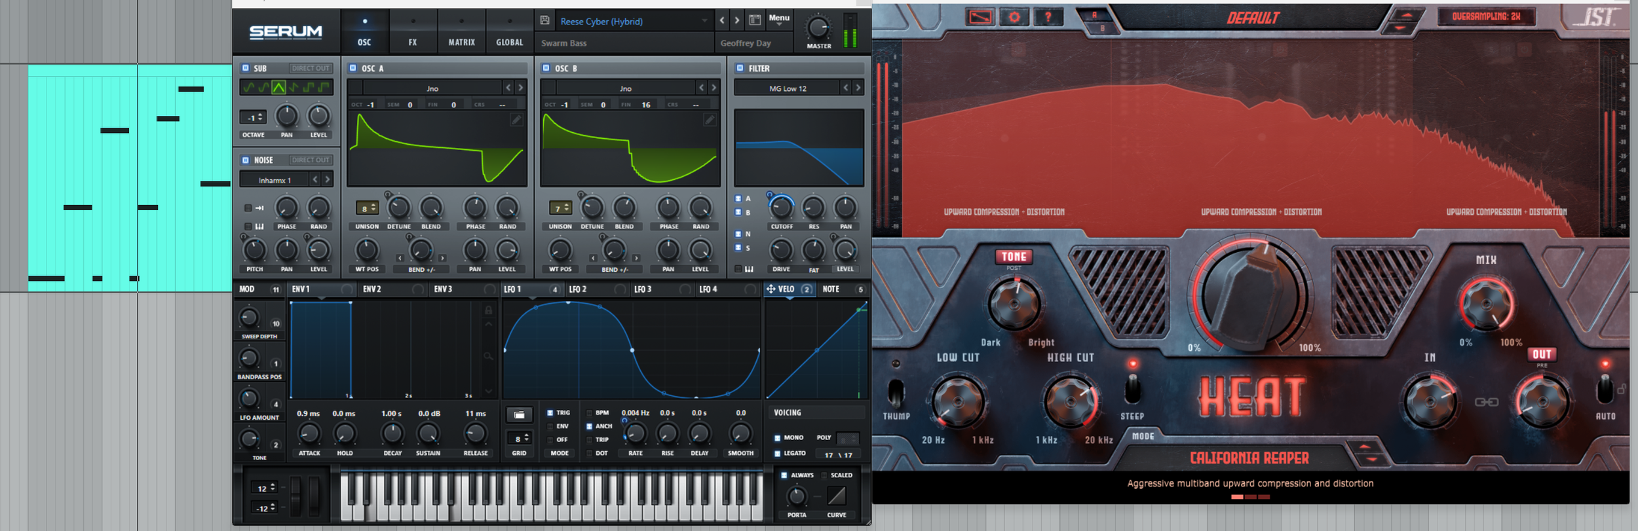The width and height of the screenshot is (1638, 531).
Task: Disable OSC B power switch
Action: pos(546,68)
